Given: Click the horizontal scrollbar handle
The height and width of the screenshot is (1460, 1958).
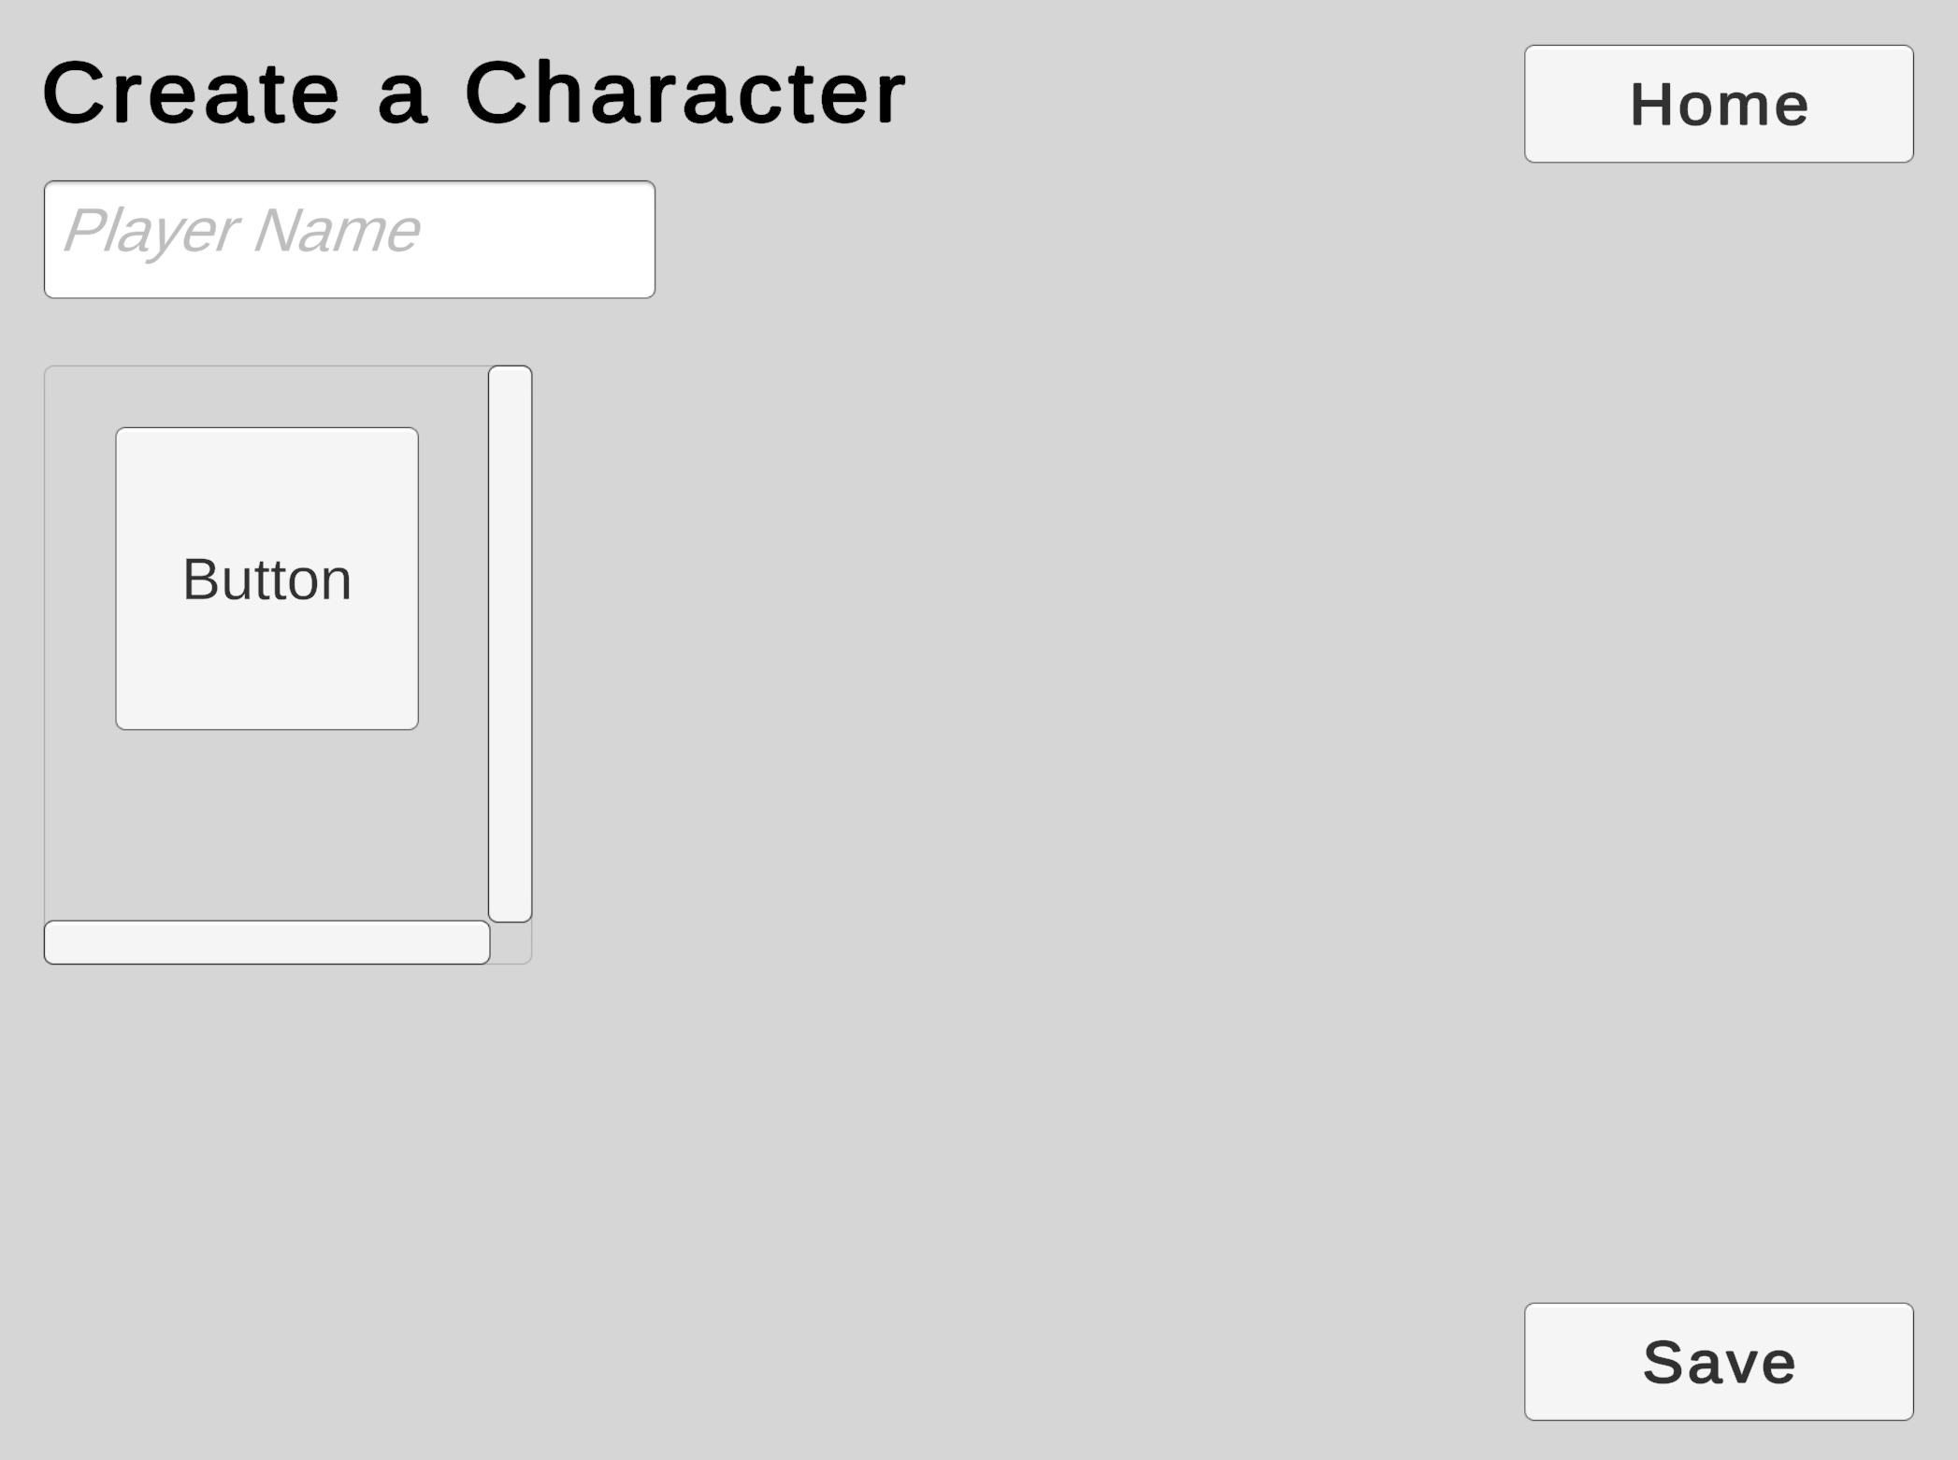Looking at the screenshot, I should (x=266, y=942).
